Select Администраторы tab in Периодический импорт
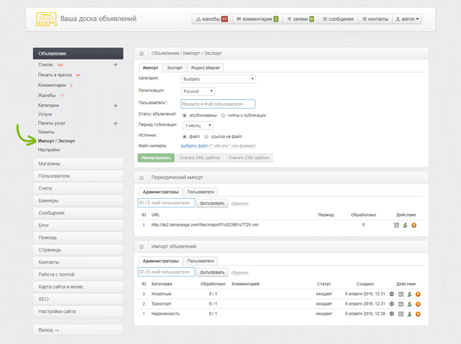 [x=161, y=192]
